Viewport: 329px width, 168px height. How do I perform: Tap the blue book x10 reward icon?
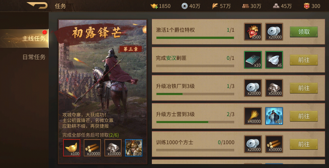(253, 60)
